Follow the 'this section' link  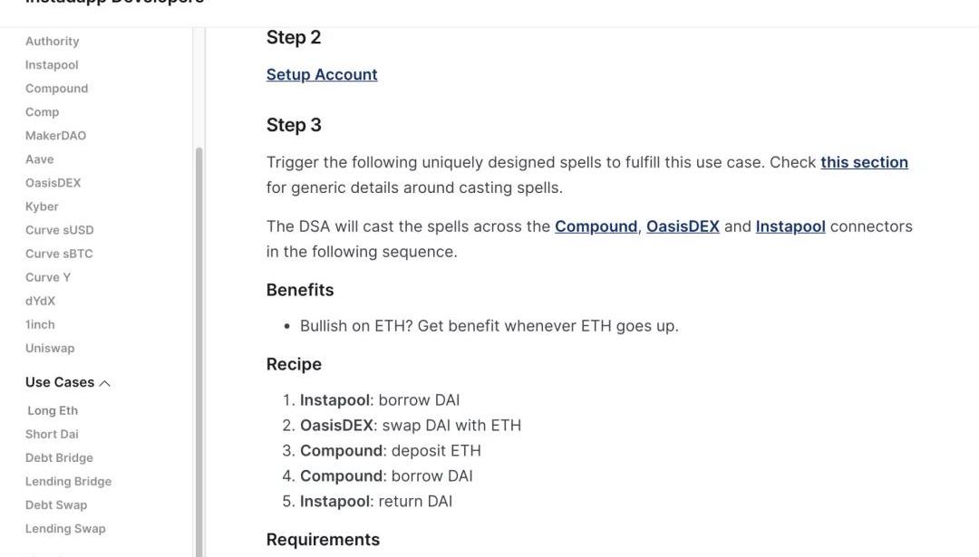(x=864, y=162)
